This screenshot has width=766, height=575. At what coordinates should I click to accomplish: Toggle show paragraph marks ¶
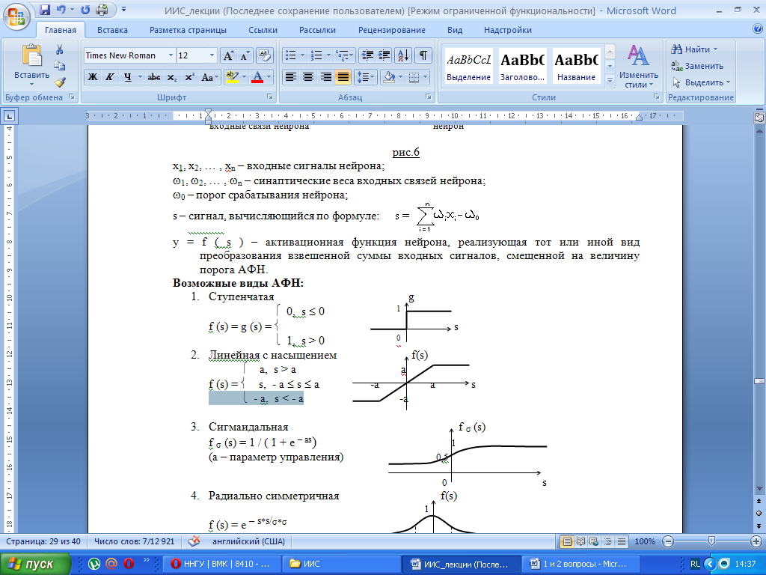423,55
